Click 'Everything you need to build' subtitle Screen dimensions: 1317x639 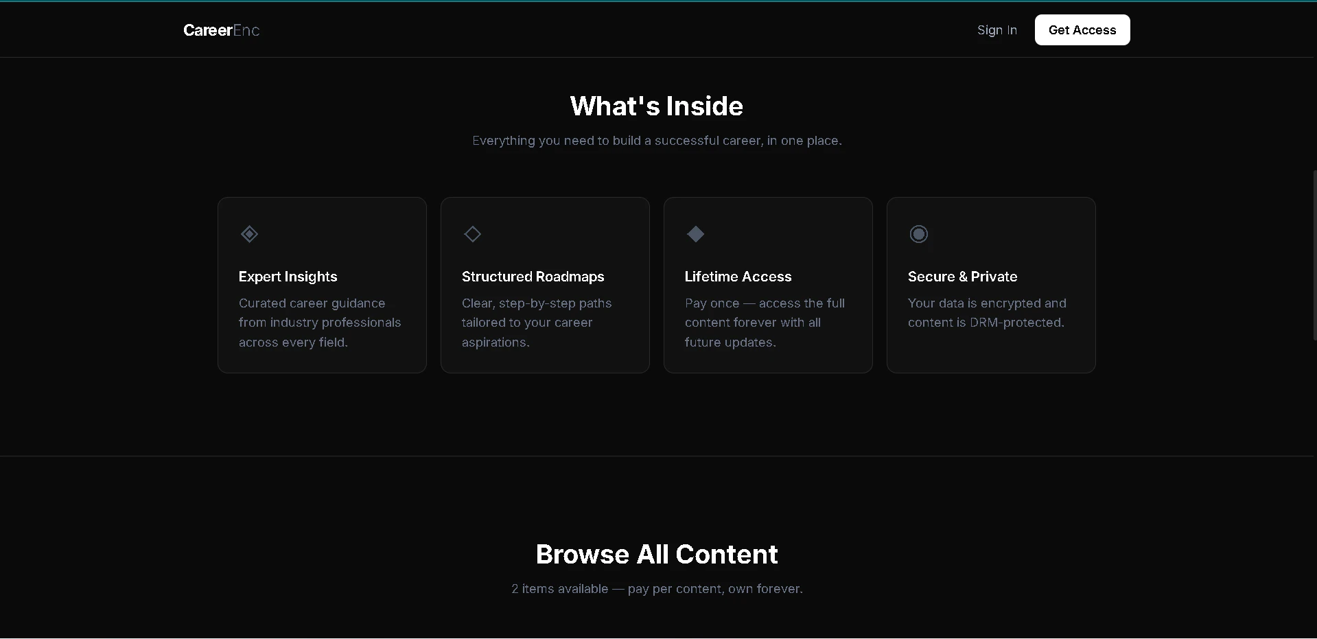coord(657,141)
